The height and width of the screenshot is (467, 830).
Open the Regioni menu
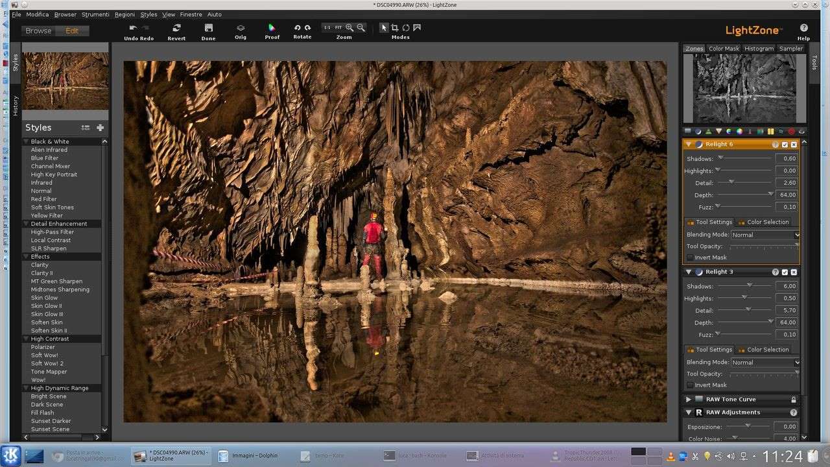[x=124, y=14]
